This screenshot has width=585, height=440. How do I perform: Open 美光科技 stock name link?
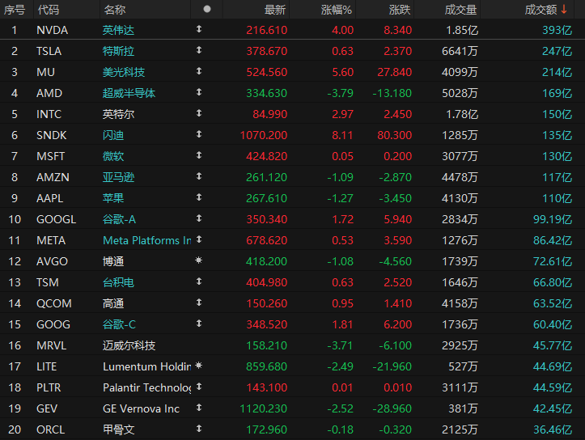pos(124,72)
